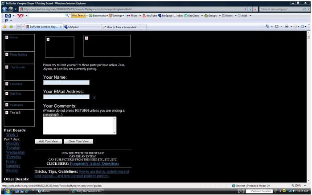
Task: Click the browser Back arrow button
Action: 4,9
